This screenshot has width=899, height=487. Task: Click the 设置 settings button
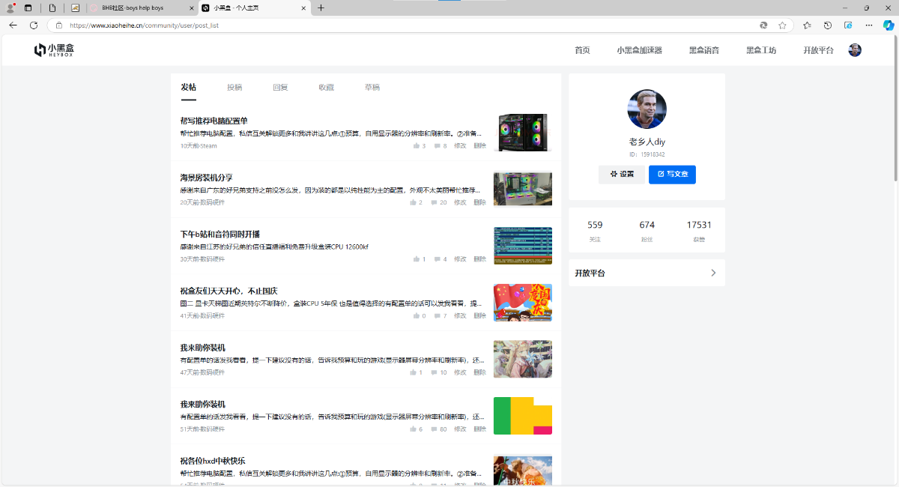tap(622, 175)
